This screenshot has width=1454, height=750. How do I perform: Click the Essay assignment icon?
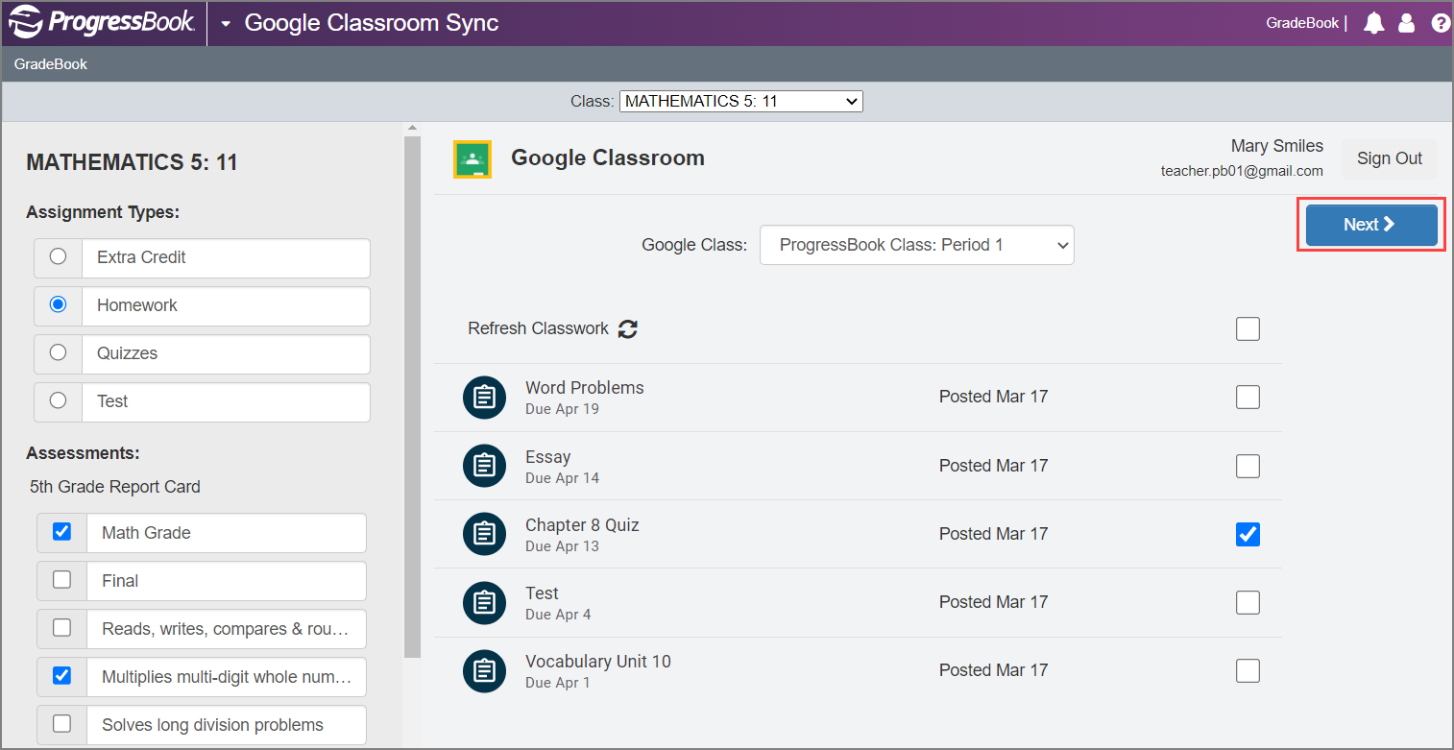[485, 466]
